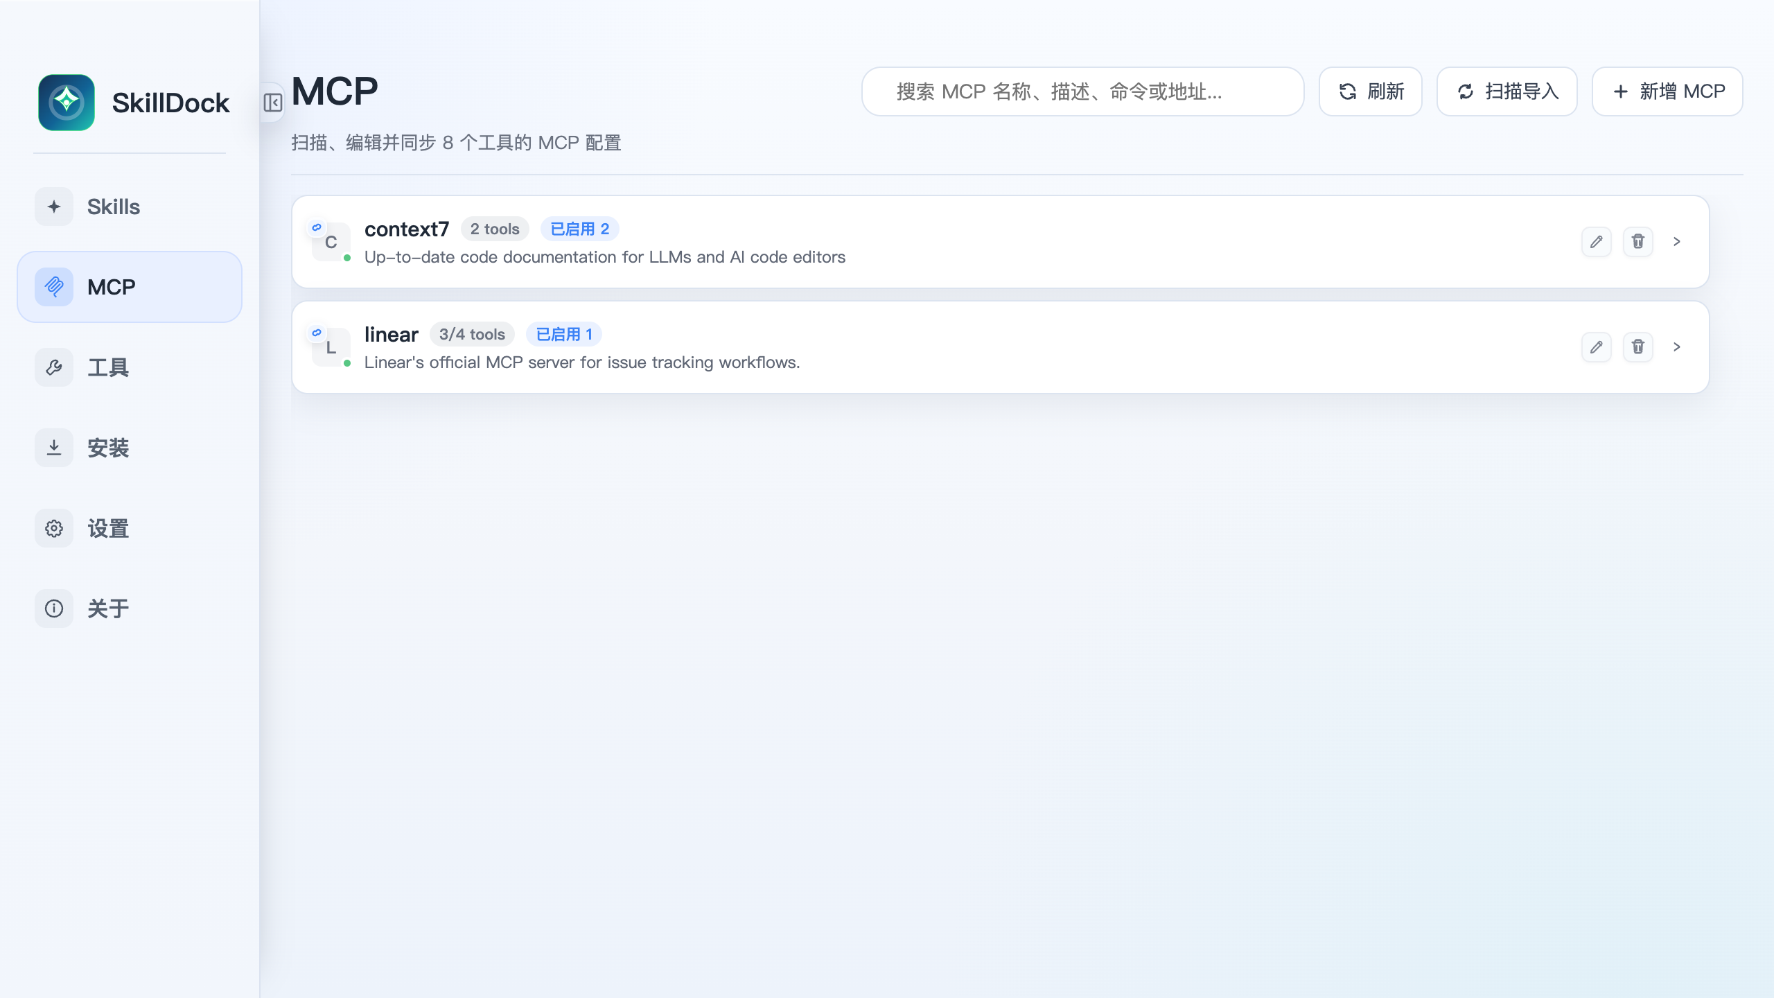Click the 刷新 refresh button
Viewport: 1774px width, 998px height.
[x=1370, y=91]
